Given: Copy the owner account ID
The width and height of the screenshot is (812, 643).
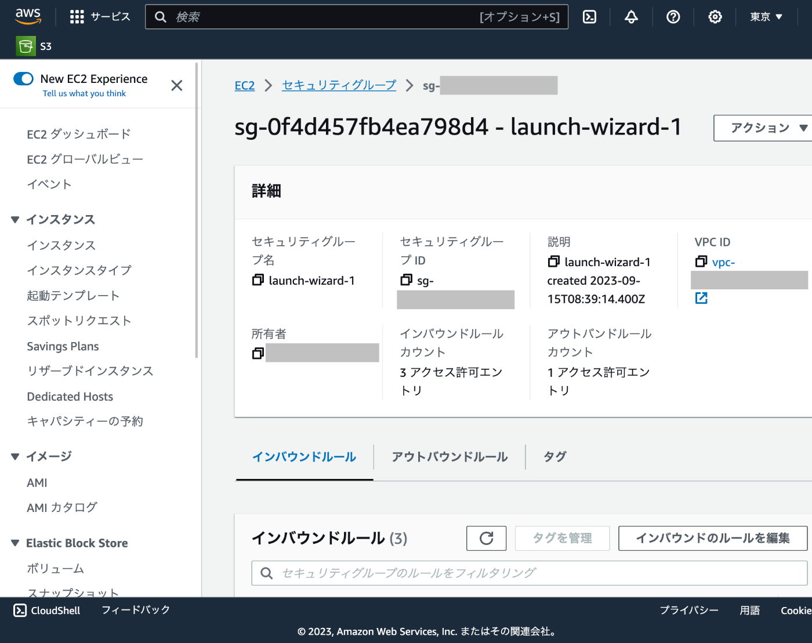Looking at the screenshot, I should click(x=258, y=353).
